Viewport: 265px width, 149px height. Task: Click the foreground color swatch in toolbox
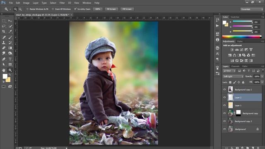(x=5, y=76)
